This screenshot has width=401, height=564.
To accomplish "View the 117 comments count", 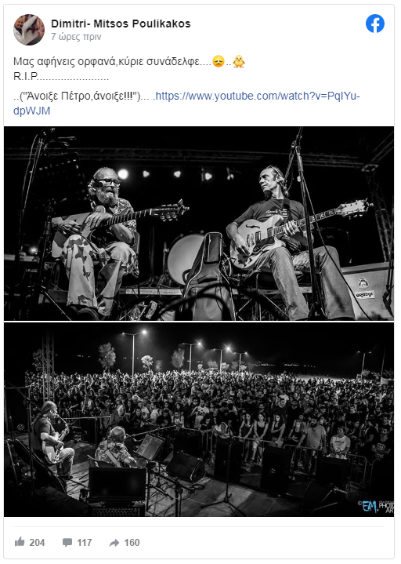I will coord(85,542).
